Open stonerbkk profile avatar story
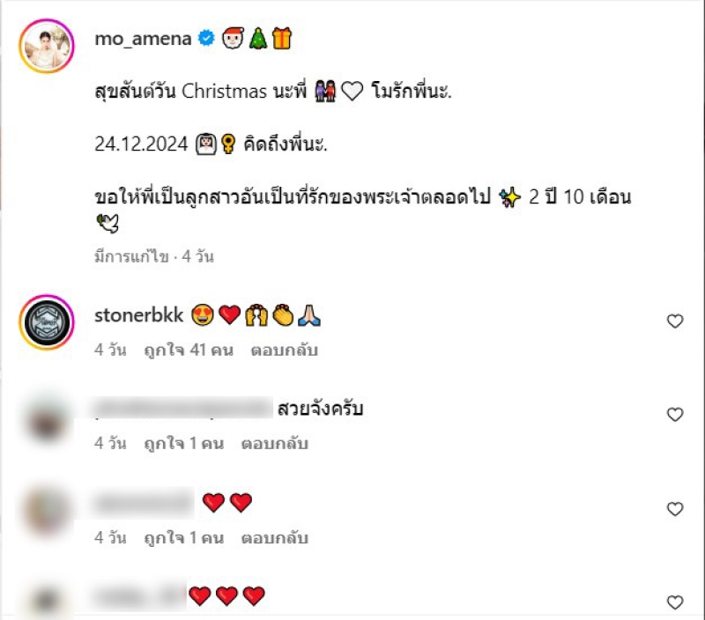The image size is (705, 620). coord(47,322)
